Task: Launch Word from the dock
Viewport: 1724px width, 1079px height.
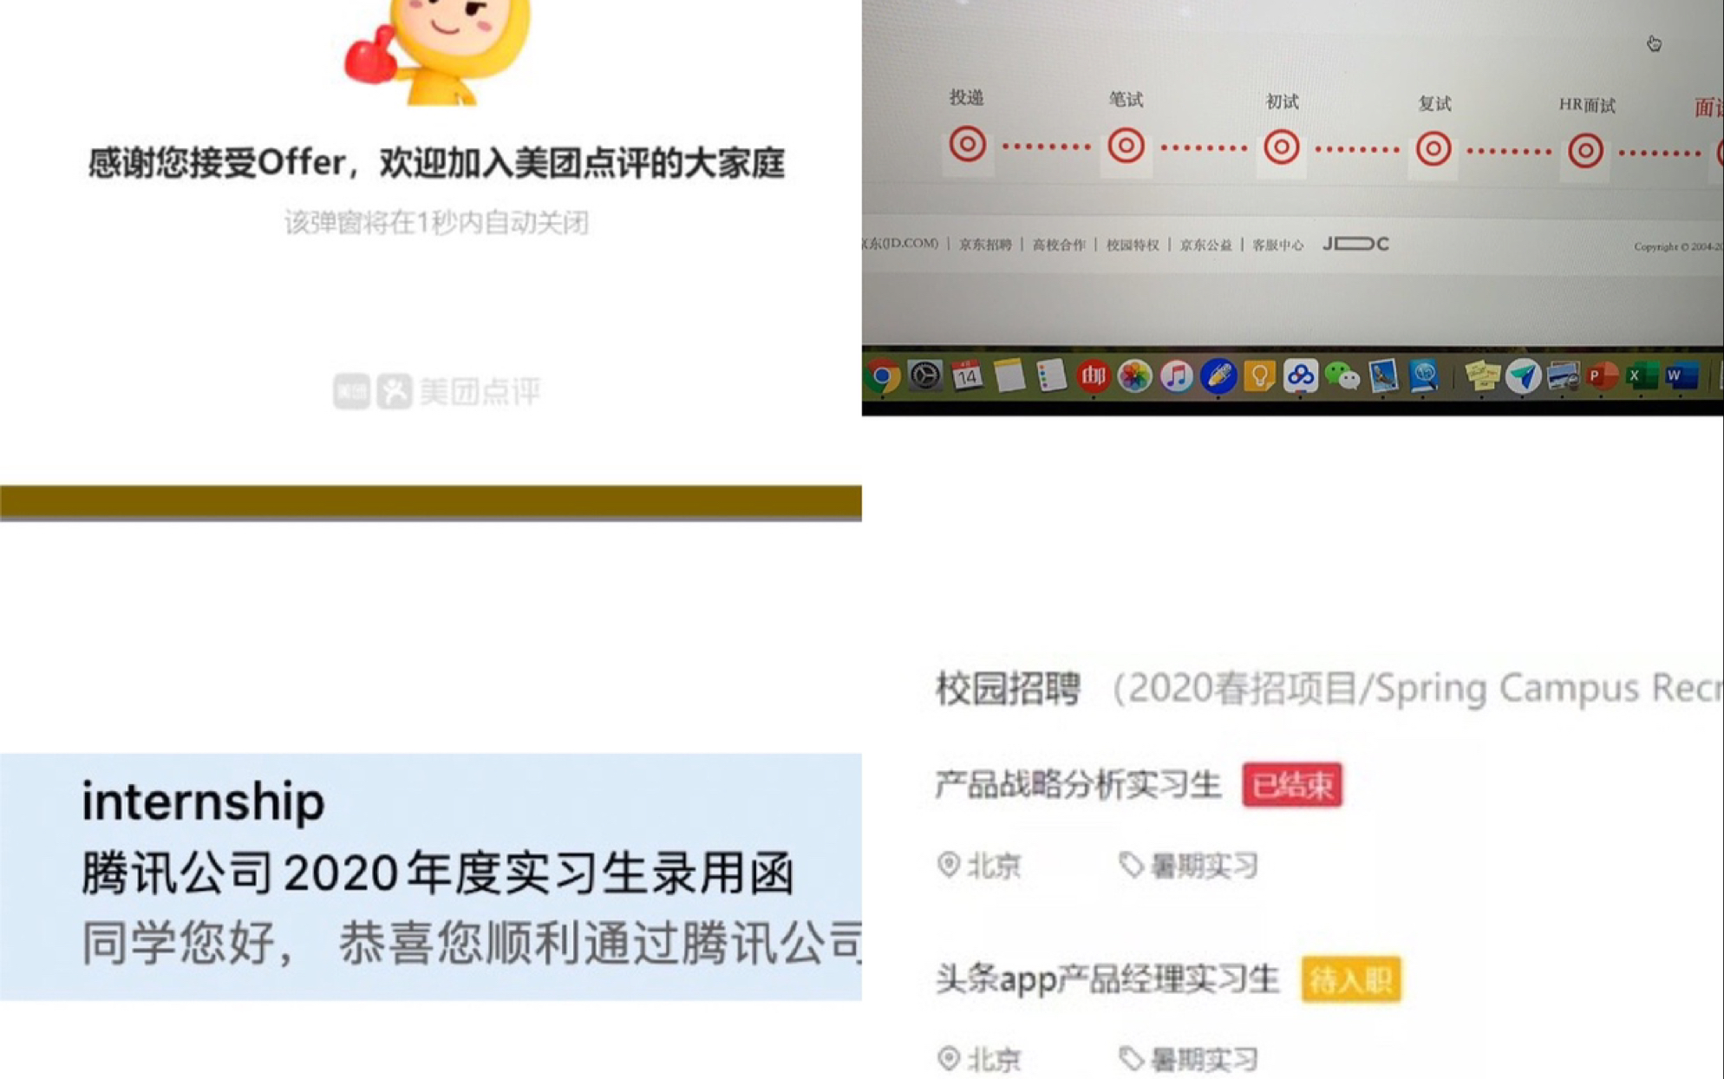Action: [1681, 376]
